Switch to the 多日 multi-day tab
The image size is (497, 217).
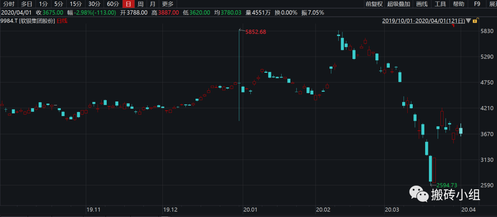(x=27, y=4)
